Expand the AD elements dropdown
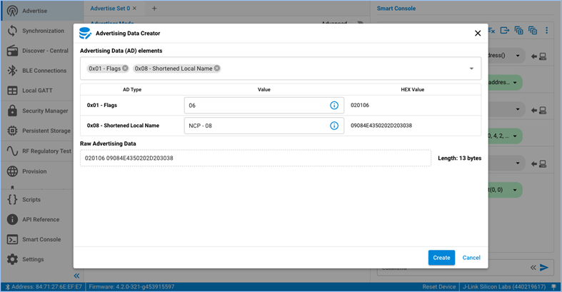Viewport: 562px width, 292px height. click(x=471, y=69)
